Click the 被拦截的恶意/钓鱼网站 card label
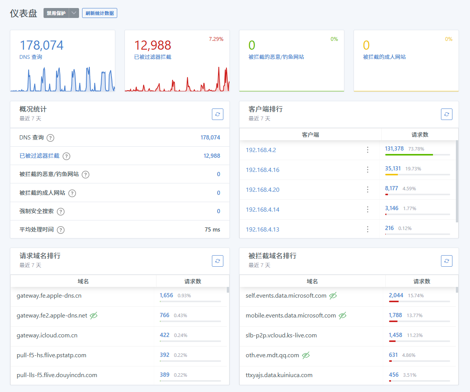 pos(276,57)
